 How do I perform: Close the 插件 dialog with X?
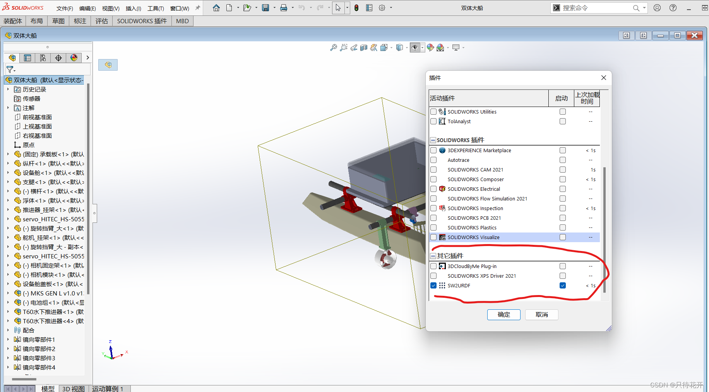[604, 78]
